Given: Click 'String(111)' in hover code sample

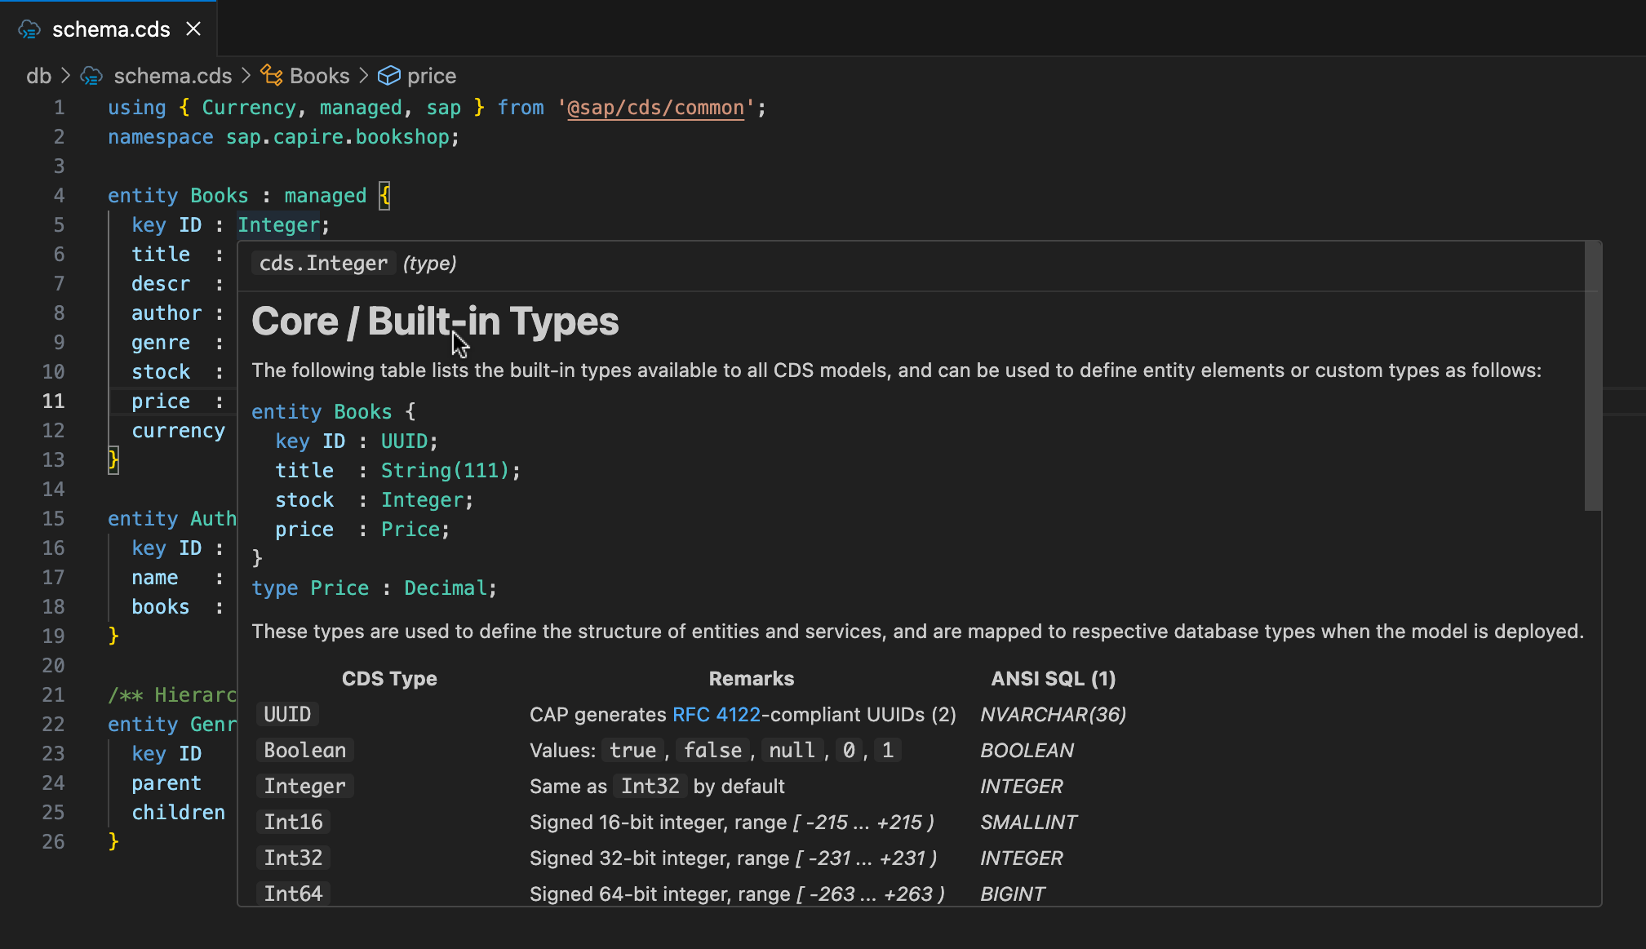Looking at the screenshot, I should pos(446,471).
